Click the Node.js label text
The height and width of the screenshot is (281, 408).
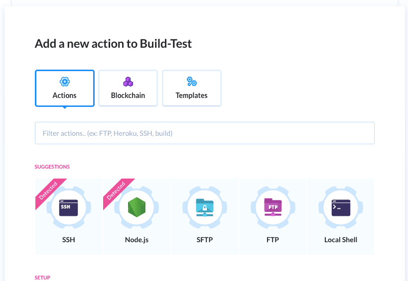[x=136, y=240]
